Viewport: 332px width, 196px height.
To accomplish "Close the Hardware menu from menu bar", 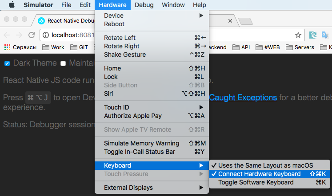I will coord(112,5).
